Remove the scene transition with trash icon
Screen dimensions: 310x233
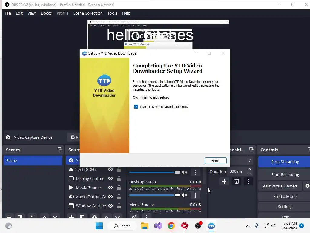[236, 181]
